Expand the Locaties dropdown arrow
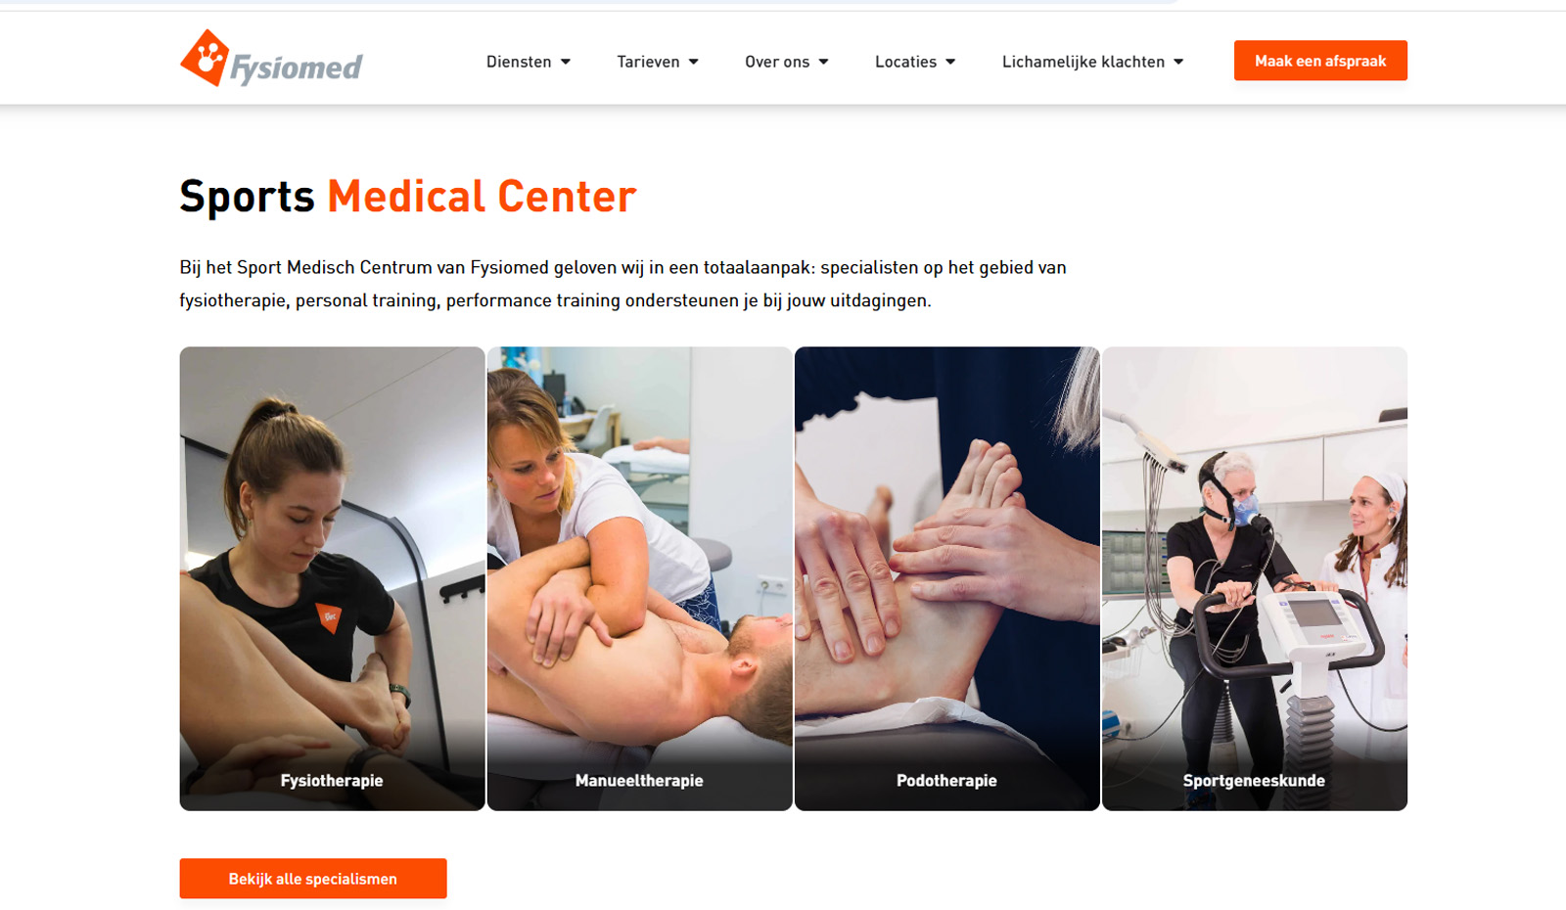 pyautogui.click(x=950, y=62)
